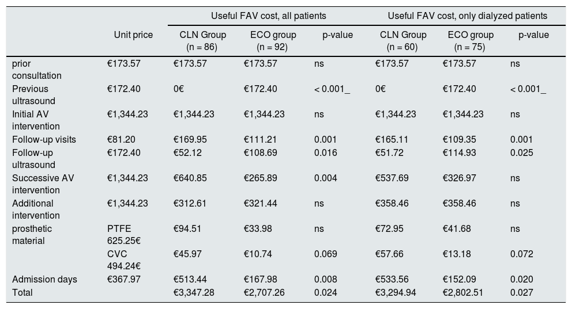Click 'Useful FAV cost, all patients' header

pos(269,16)
